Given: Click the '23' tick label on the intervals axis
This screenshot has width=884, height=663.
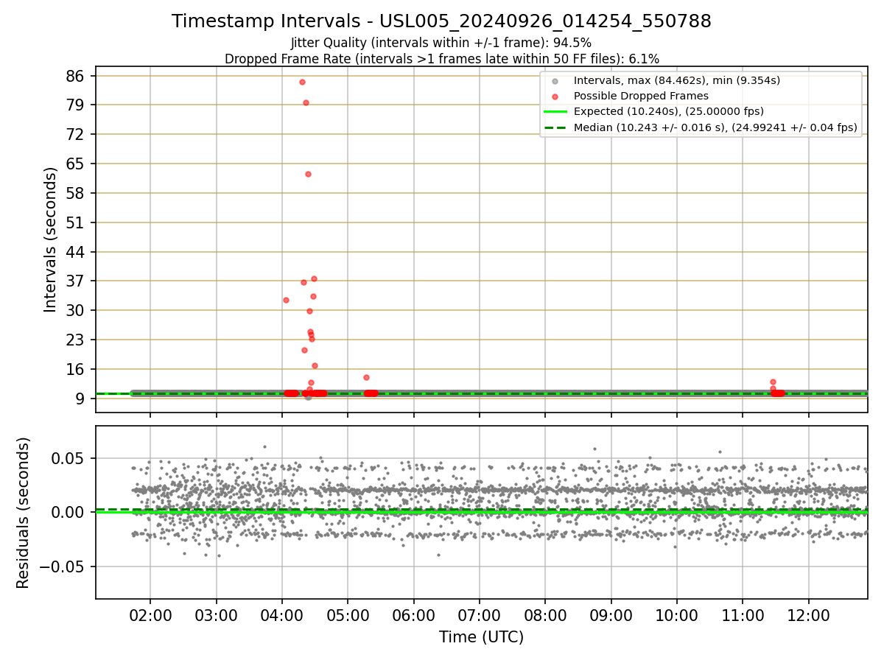Looking at the screenshot, I should coord(75,340).
